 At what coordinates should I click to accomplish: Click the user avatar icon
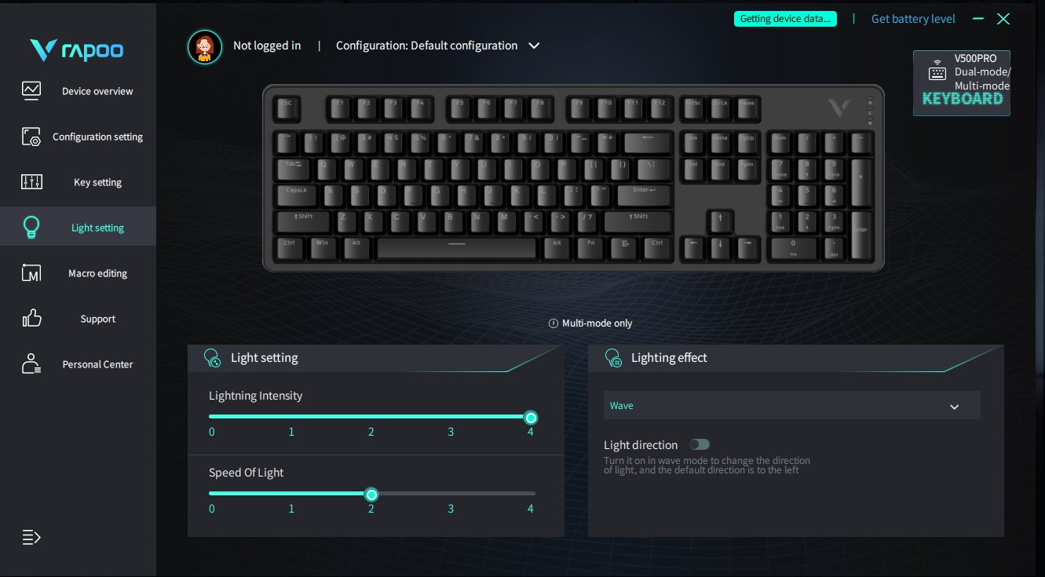pyautogui.click(x=205, y=46)
